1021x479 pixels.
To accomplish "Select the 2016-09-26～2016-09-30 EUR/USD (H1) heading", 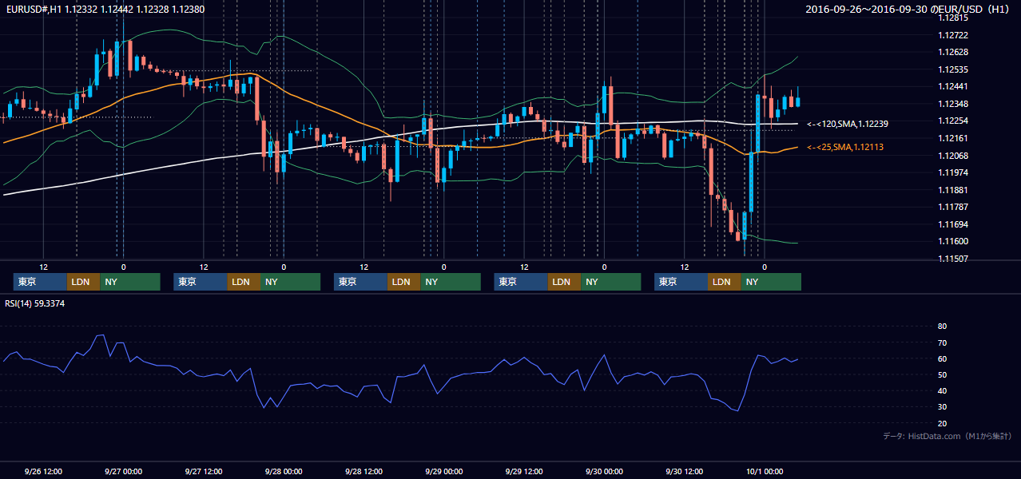I will [908, 9].
